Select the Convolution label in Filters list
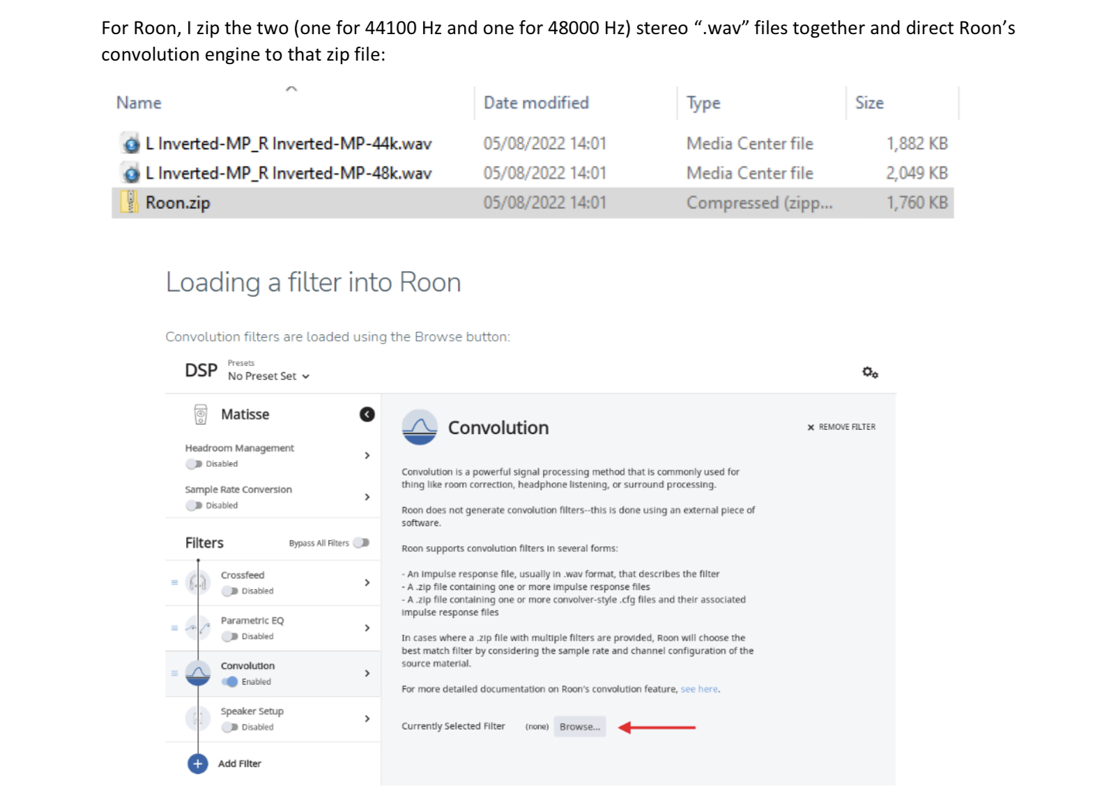The height and width of the screenshot is (795, 1111). [247, 666]
